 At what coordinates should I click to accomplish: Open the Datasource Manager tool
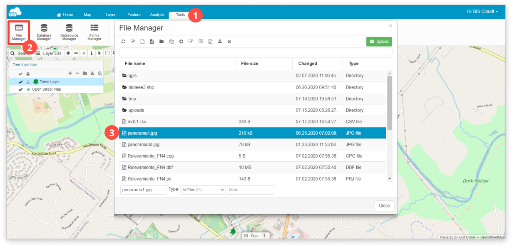pyautogui.click(x=69, y=32)
